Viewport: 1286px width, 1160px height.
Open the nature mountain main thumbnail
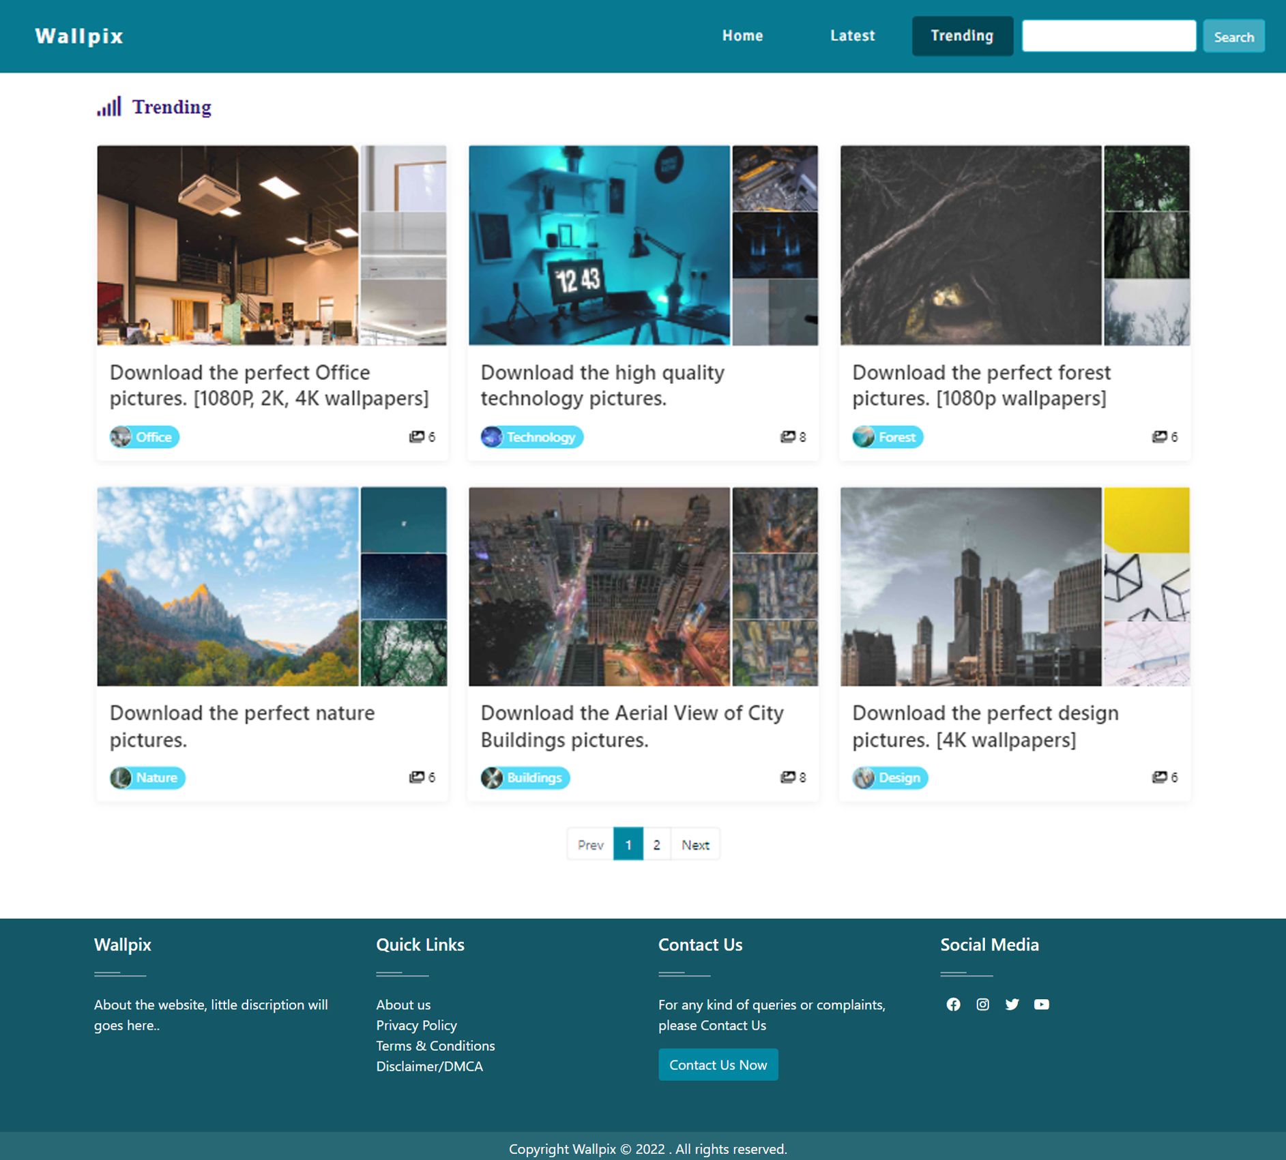pos(228,586)
